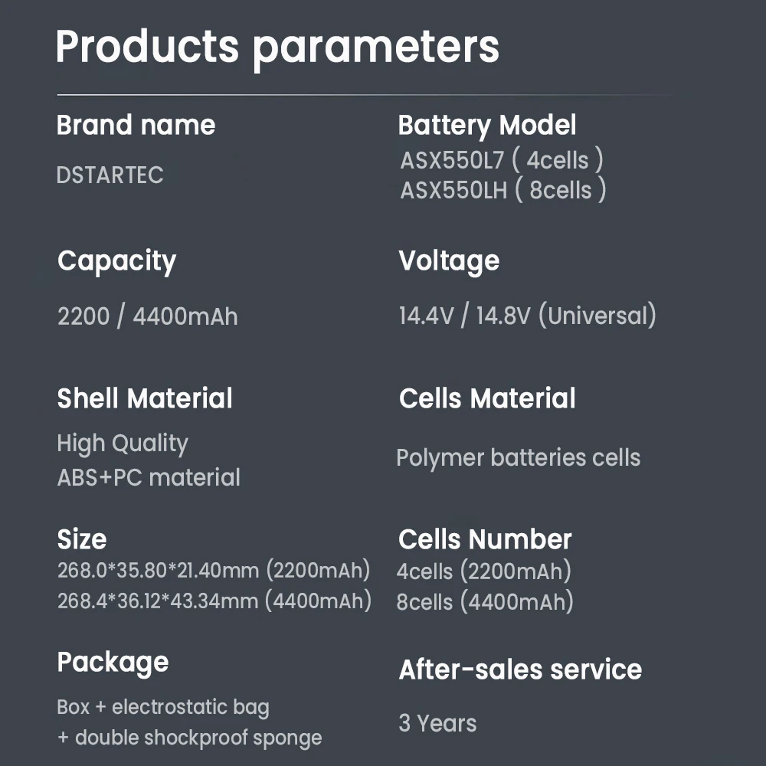Click the Cells Material heading

point(487,398)
